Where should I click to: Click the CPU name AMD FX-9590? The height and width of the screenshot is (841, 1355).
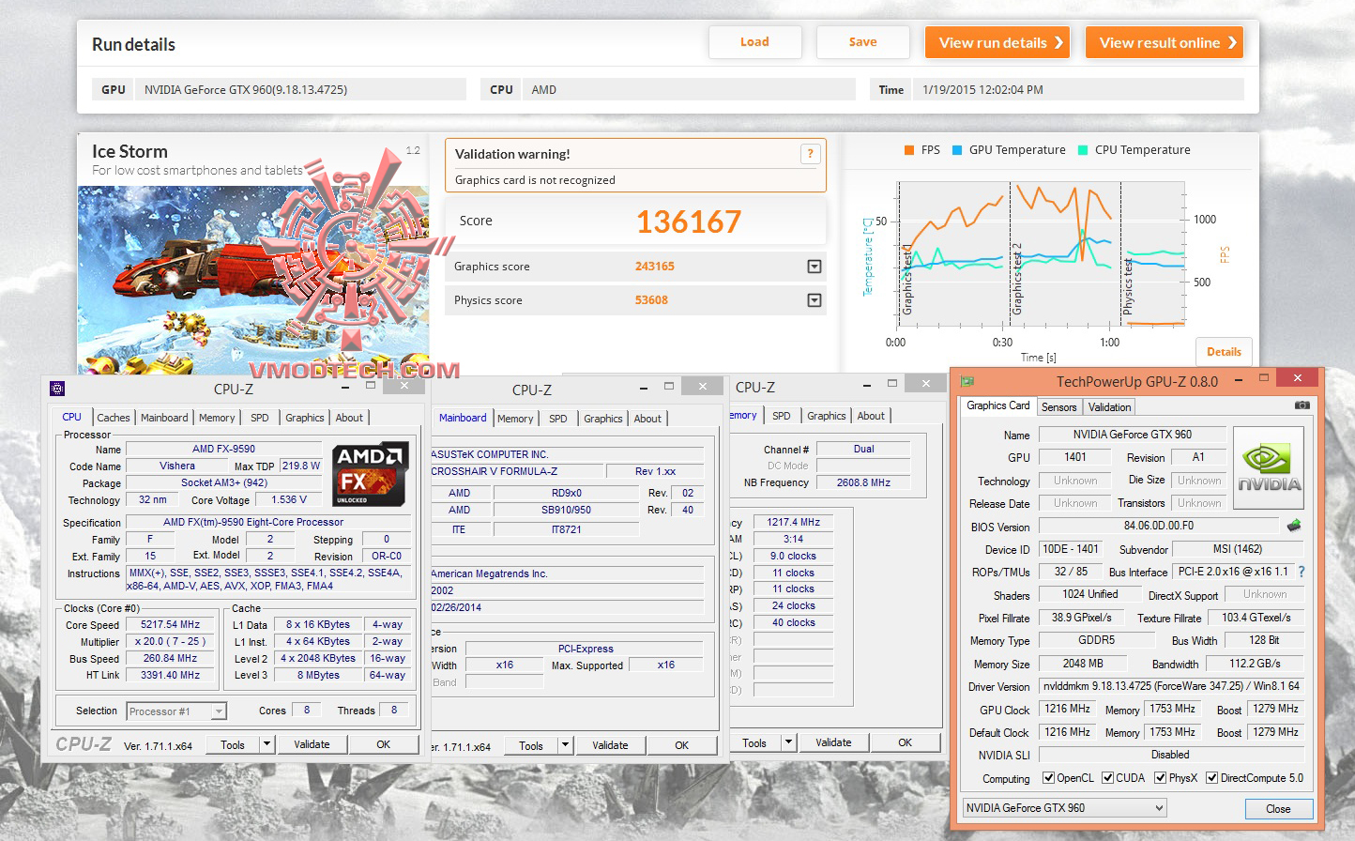(x=223, y=449)
